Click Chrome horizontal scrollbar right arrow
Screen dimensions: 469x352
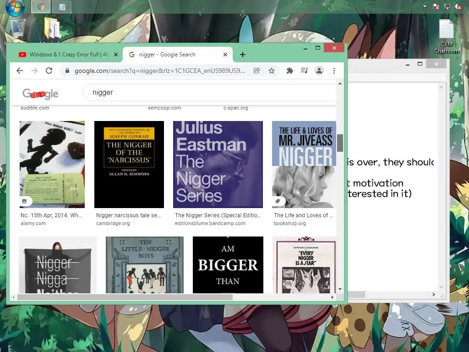332,297
